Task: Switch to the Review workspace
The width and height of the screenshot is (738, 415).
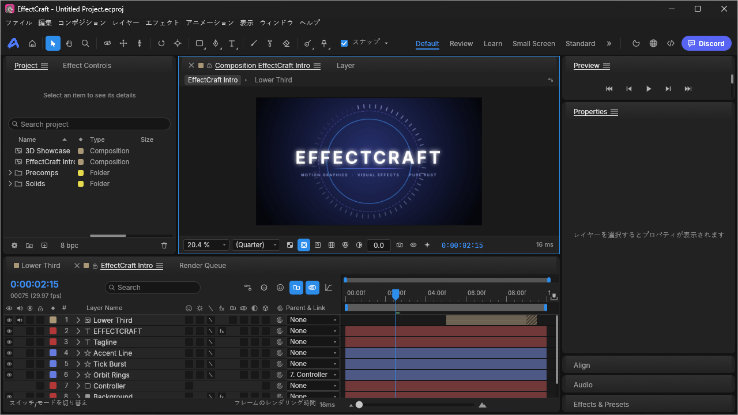Action: [x=461, y=44]
